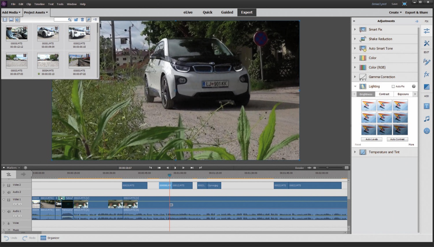Click the Auto Contrast button
434x247 pixels.
pos(397,139)
